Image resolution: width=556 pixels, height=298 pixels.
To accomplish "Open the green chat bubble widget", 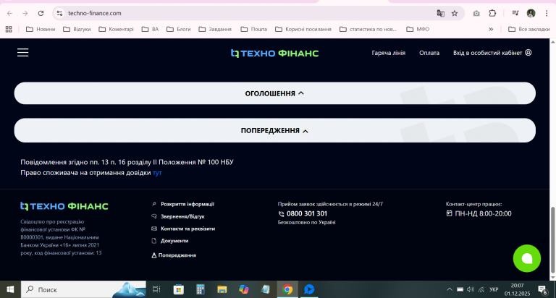I will [x=526, y=258].
